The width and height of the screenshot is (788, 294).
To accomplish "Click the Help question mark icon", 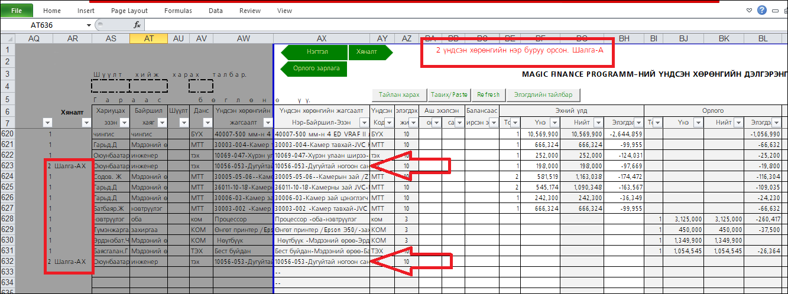I will tap(761, 10).
